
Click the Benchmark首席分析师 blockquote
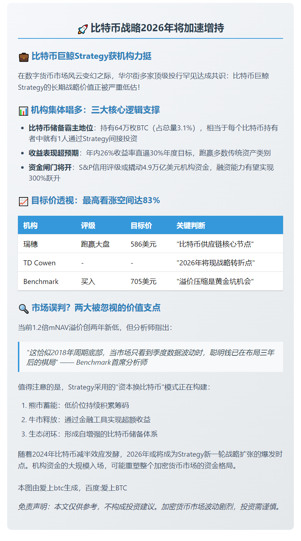151,357
